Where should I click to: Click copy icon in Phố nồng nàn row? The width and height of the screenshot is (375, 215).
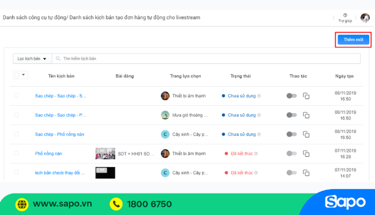306,154
